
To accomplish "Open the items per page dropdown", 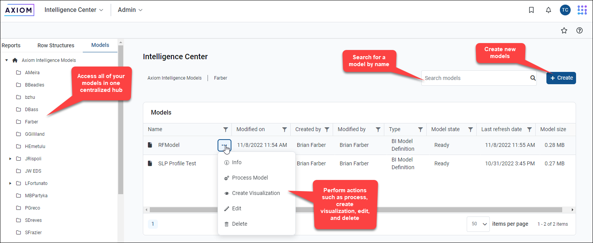I will click(x=478, y=224).
